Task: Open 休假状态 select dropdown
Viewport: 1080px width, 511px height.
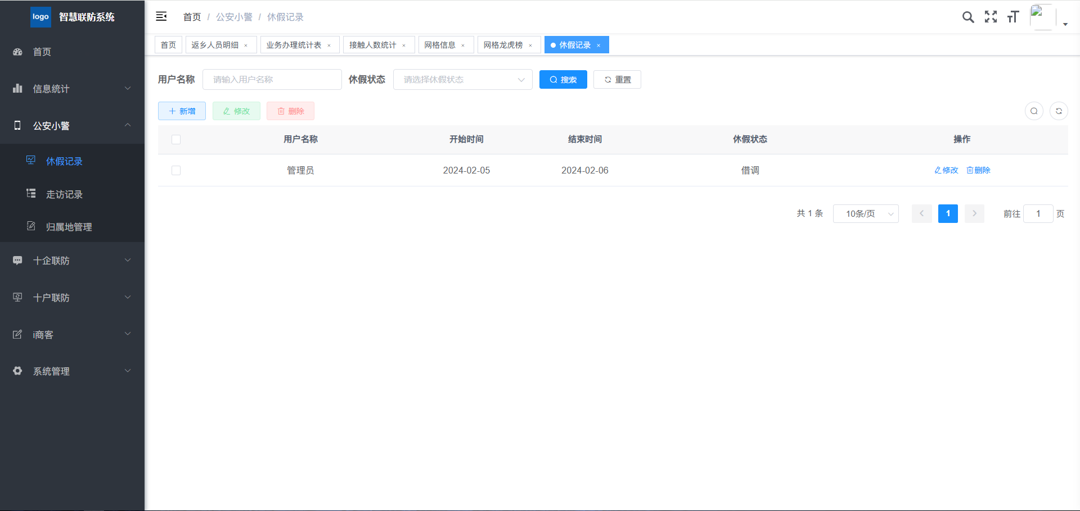Action: (x=463, y=80)
